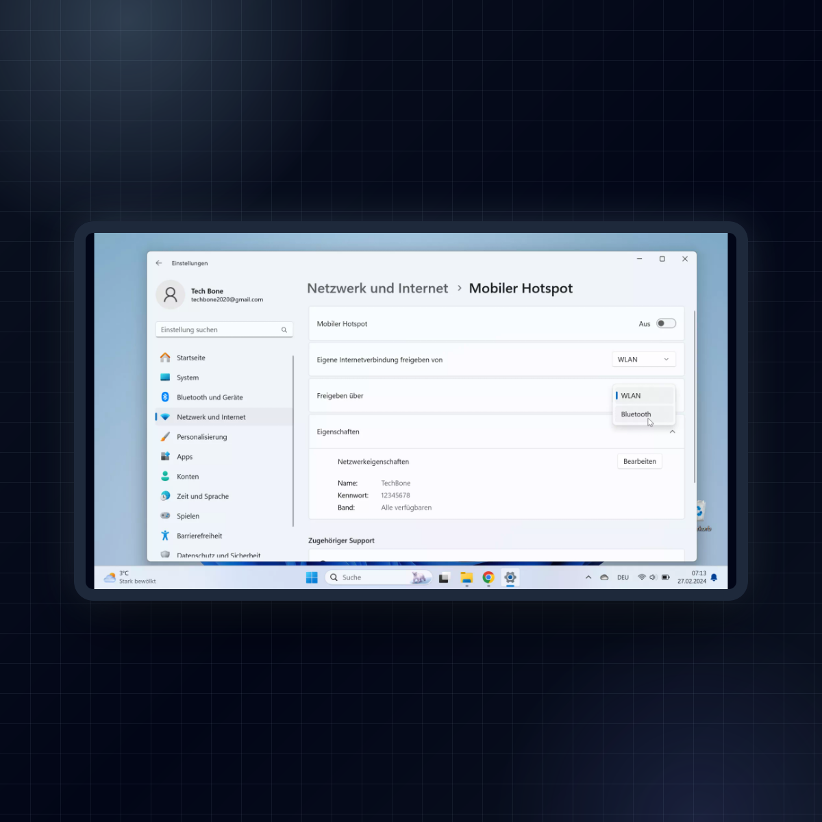
Task: Click the Recycle Bin desktop icon
Action: [702, 515]
